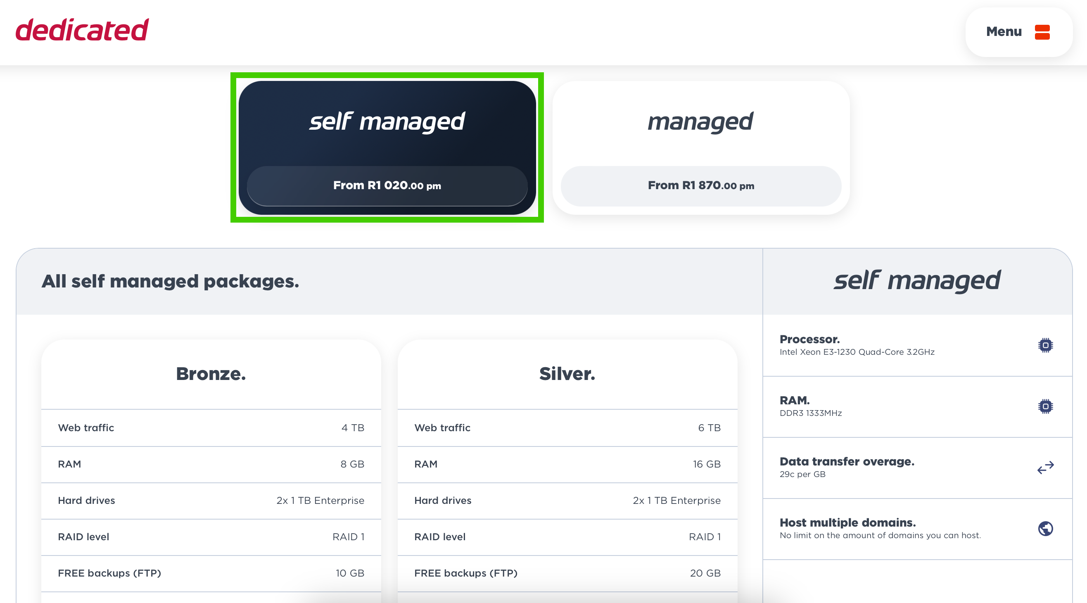Viewport: 1087px width, 603px height.
Task: Click the Silver package heading
Action: [x=567, y=374]
